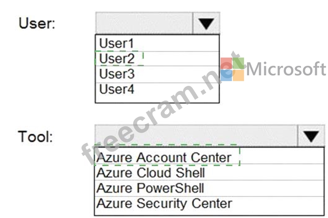
Task: Choose Azure Cloud Shell option
Action: point(209,172)
